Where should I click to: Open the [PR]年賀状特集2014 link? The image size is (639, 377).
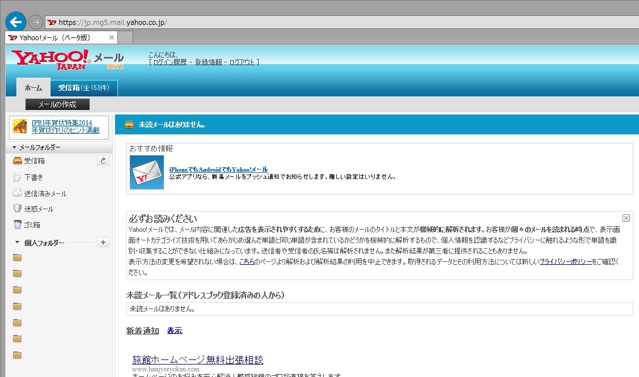tap(62, 122)
